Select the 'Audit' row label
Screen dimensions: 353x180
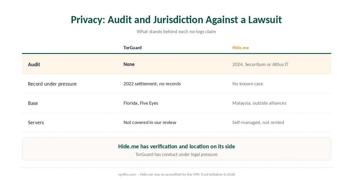(34, 64)
